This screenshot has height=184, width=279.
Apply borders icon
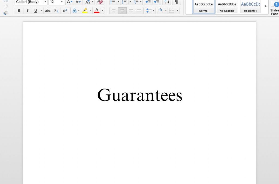pos(172,11)
